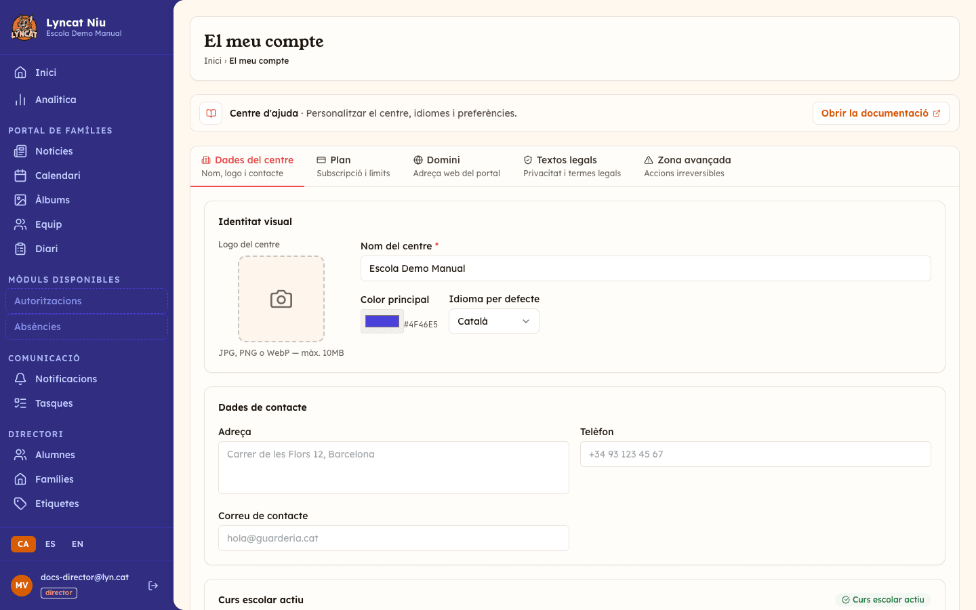This screenshot has width=976, height=610.
Task: Open Absències module in sidebar
Action: pyautogui.click(x=87, y=327)
